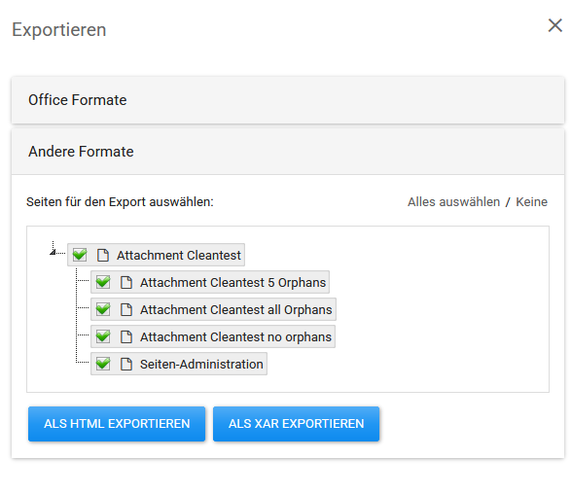This screenshot has height=493, width=571.
Task: Click the Als HTML exportieren button
Action: coord(117,424)
